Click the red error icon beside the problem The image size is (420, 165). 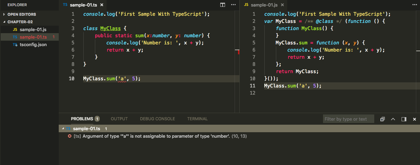[x=70, y=136]
